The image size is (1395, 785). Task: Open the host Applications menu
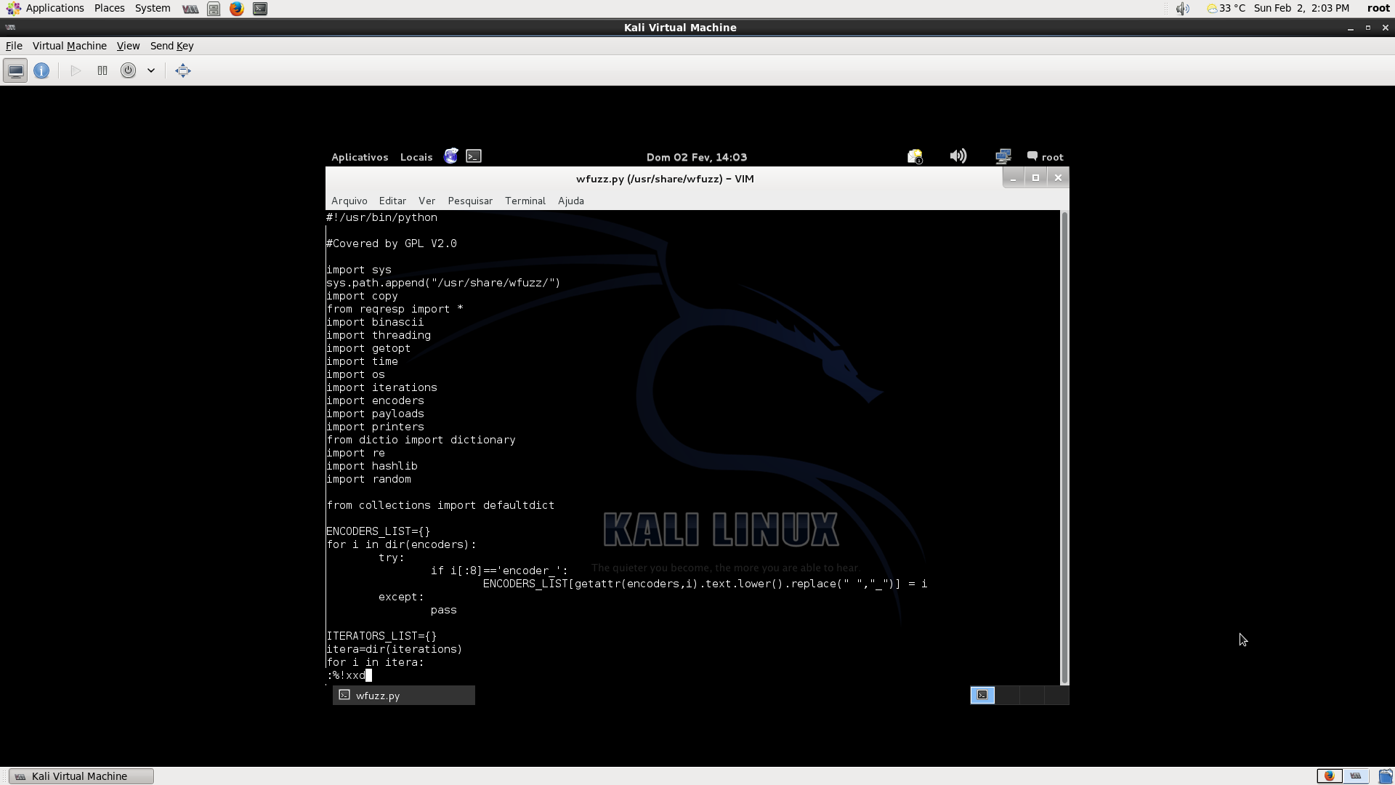(x=45, y=8)
